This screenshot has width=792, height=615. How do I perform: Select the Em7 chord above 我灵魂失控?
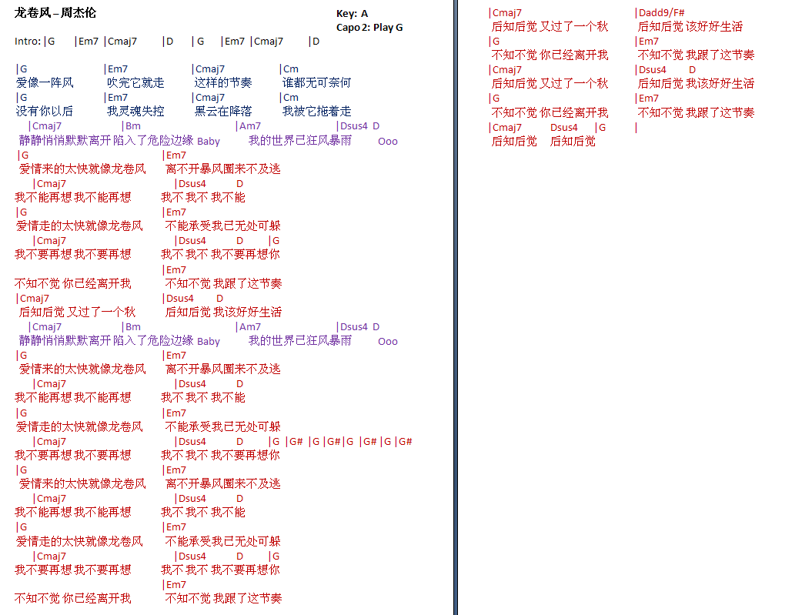pyautogui.click(x=117, y=98)
